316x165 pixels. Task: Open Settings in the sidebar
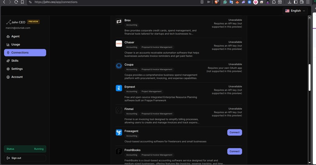(25, 69)
